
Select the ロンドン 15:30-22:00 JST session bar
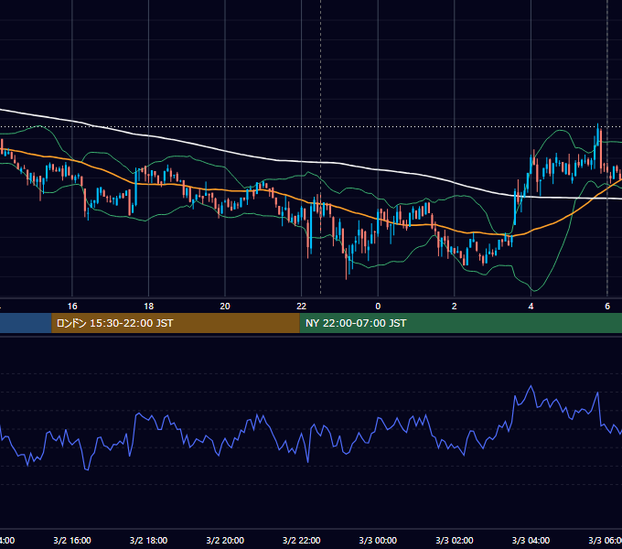(x=176, y=323)
